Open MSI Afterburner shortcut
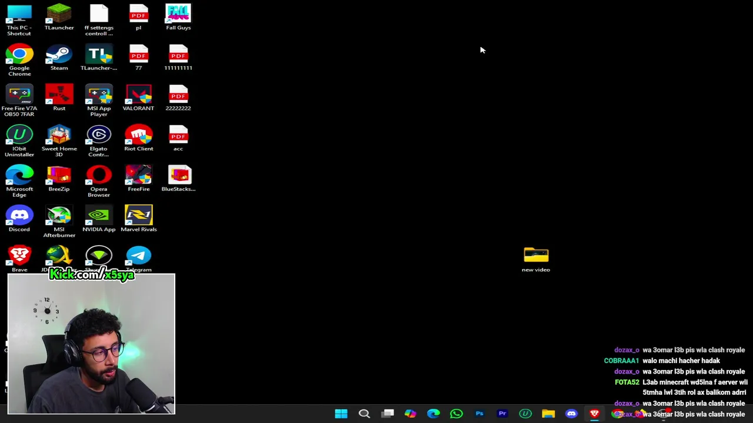 pos(59,221)
